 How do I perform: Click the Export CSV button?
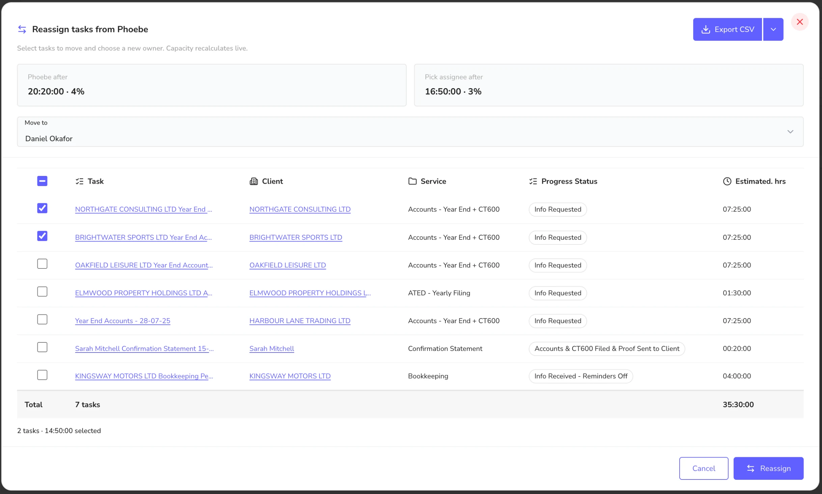point(727,29)
